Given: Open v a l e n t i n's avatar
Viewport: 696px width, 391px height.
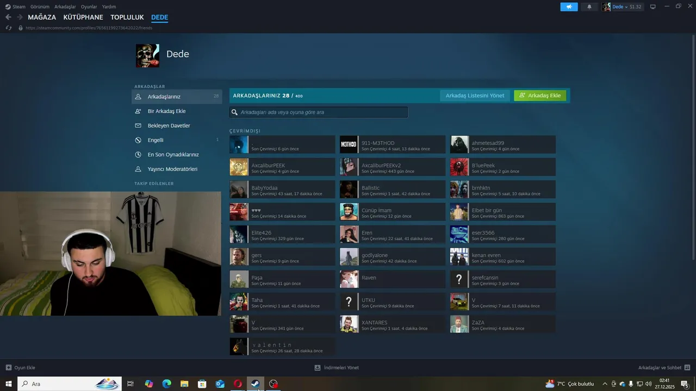Looking at the screenshot, I should pyautogui.click(x=239, y=346).
